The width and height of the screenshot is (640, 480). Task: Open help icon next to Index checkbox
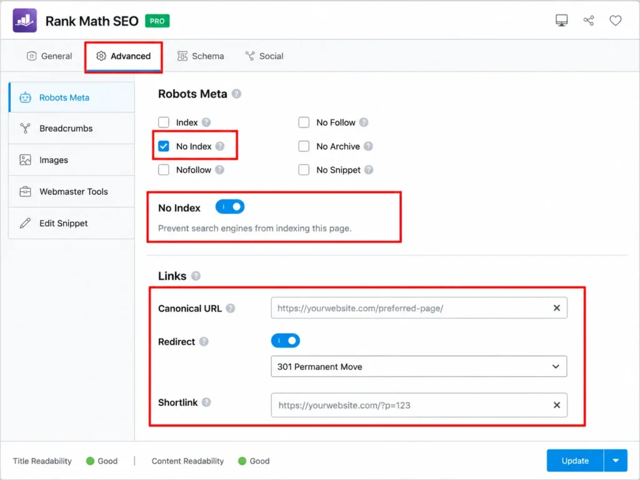[x=206, y=122]
